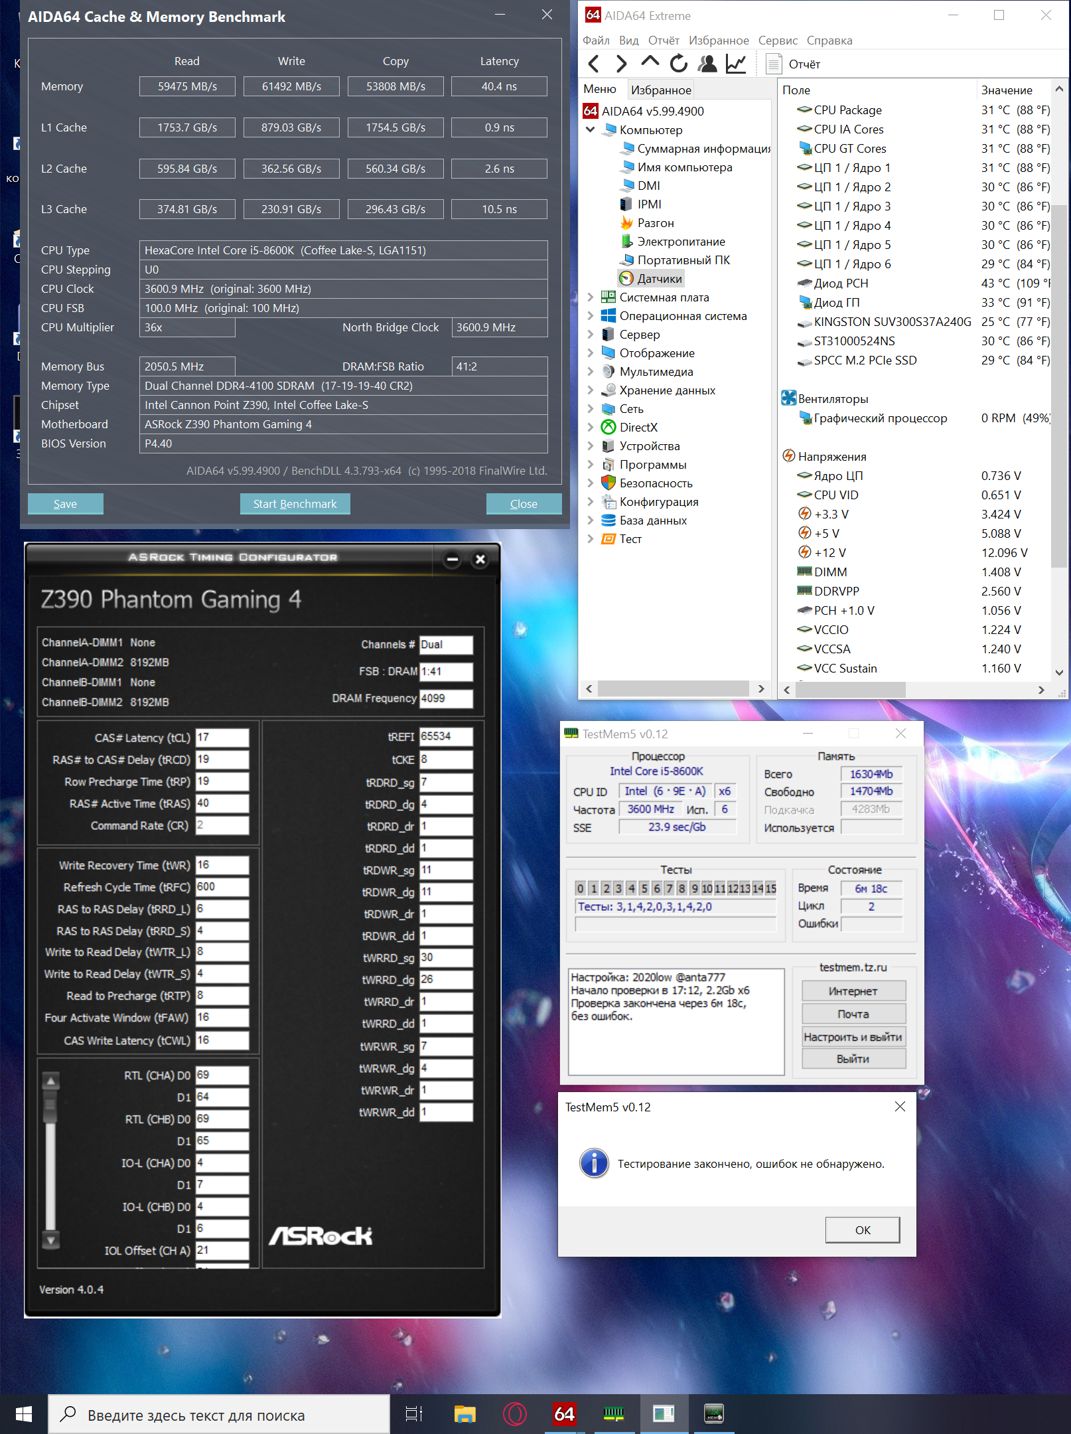Switch to the Меню tab
1071x1434 pixels.
[x=600, y=89]
